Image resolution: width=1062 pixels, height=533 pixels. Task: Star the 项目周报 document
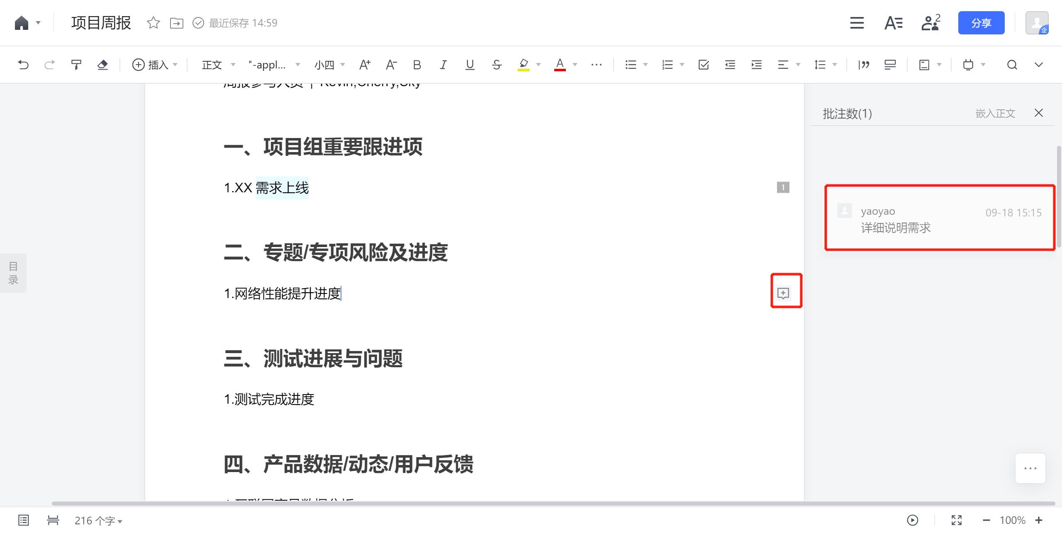tap(153, 23)
